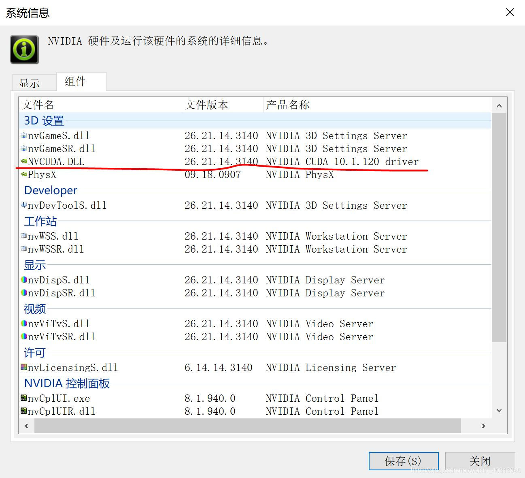Viewport: 525px width, 478px height.
Task: Click nvCplUI.exe version 8.1.940.0
Action: point(210,398)
